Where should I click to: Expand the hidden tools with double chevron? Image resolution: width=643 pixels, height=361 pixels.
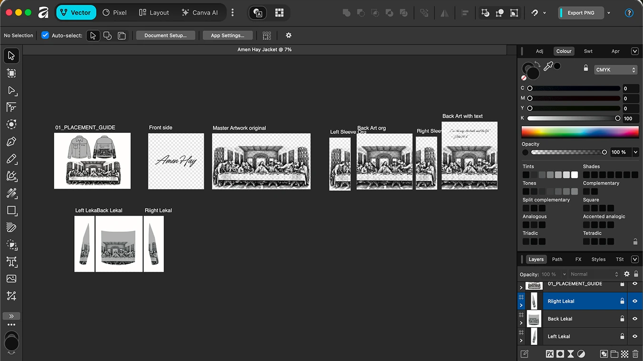pyautogui.click(x=11, y=316)
